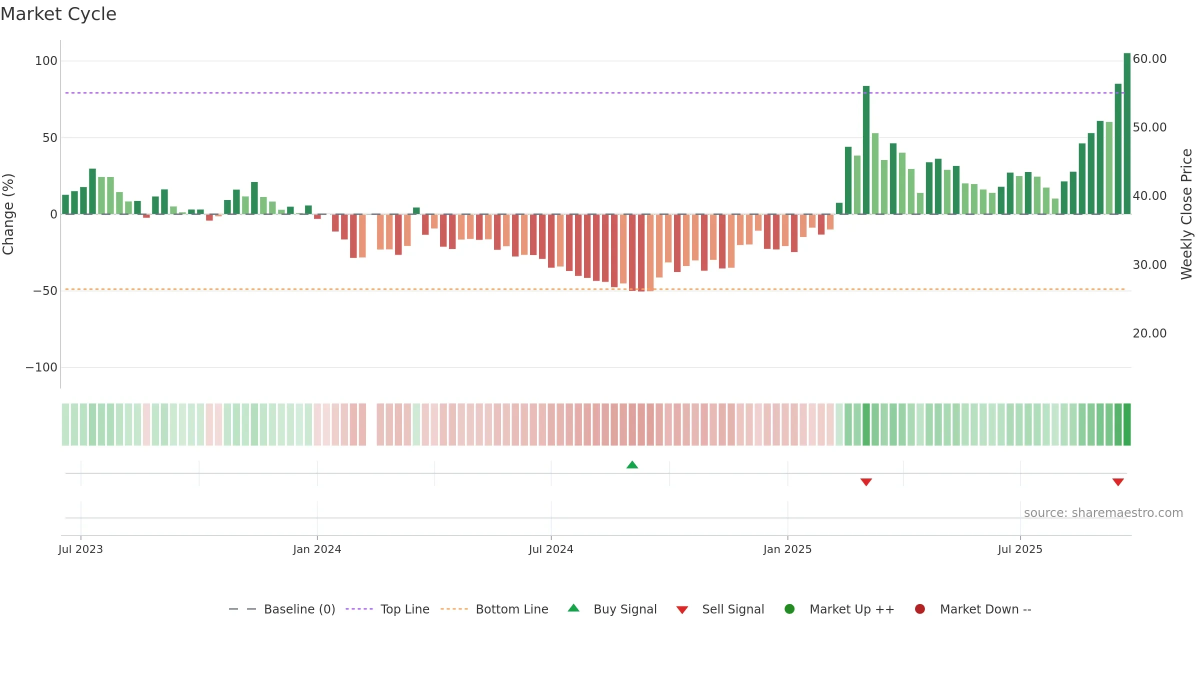Toggle Market Up ++ legend entry

click(x=839, y=609)
